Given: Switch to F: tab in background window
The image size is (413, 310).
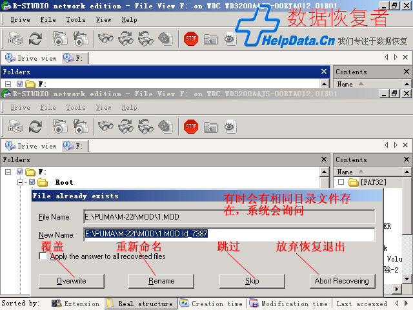Looking at the screenshot, I should 74,58.
